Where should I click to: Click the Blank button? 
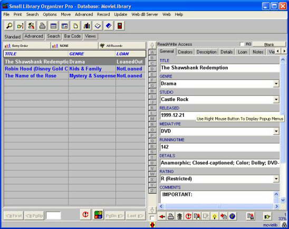(269, 45)
